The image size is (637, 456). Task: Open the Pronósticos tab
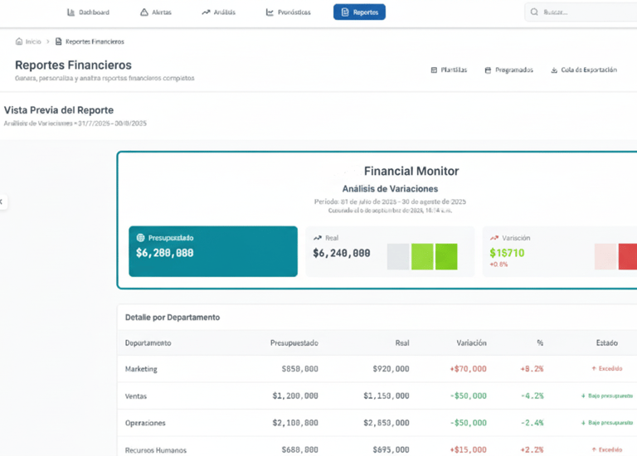pos(288,12)
